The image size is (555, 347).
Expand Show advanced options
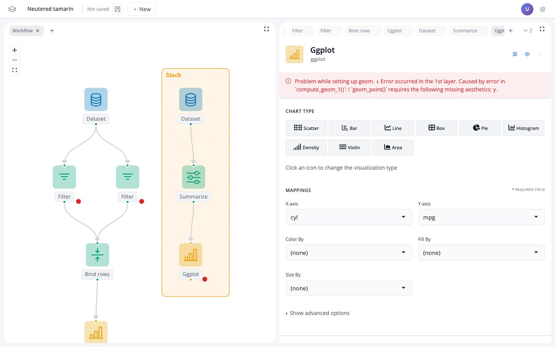[317, 313]
